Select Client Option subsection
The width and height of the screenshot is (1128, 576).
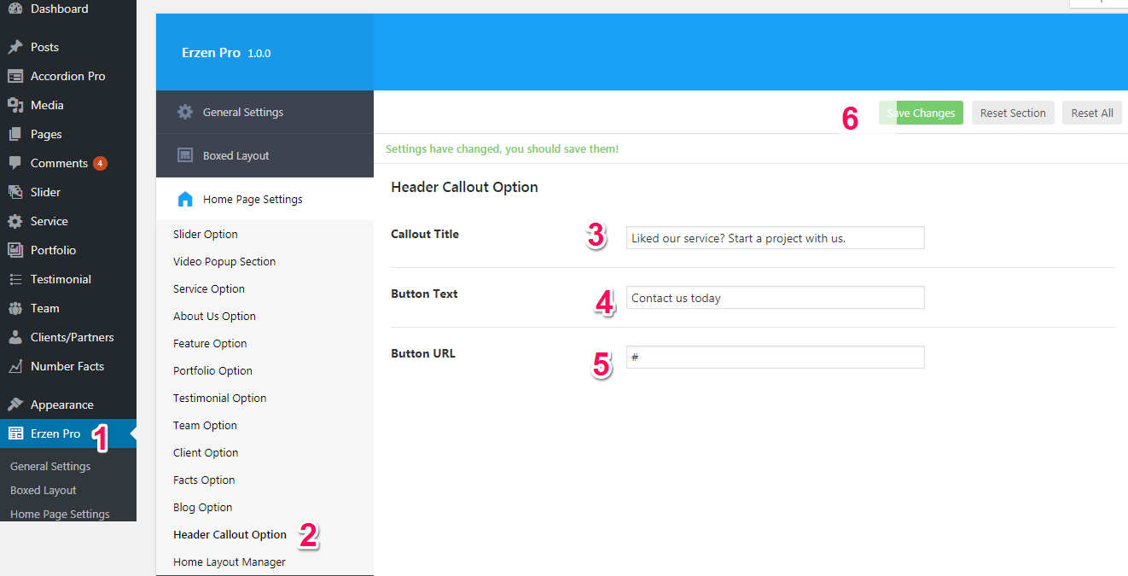206,452
